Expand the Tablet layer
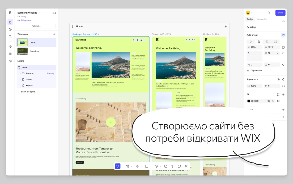Screen dimensions: 293x184 [x=20, y=80]
